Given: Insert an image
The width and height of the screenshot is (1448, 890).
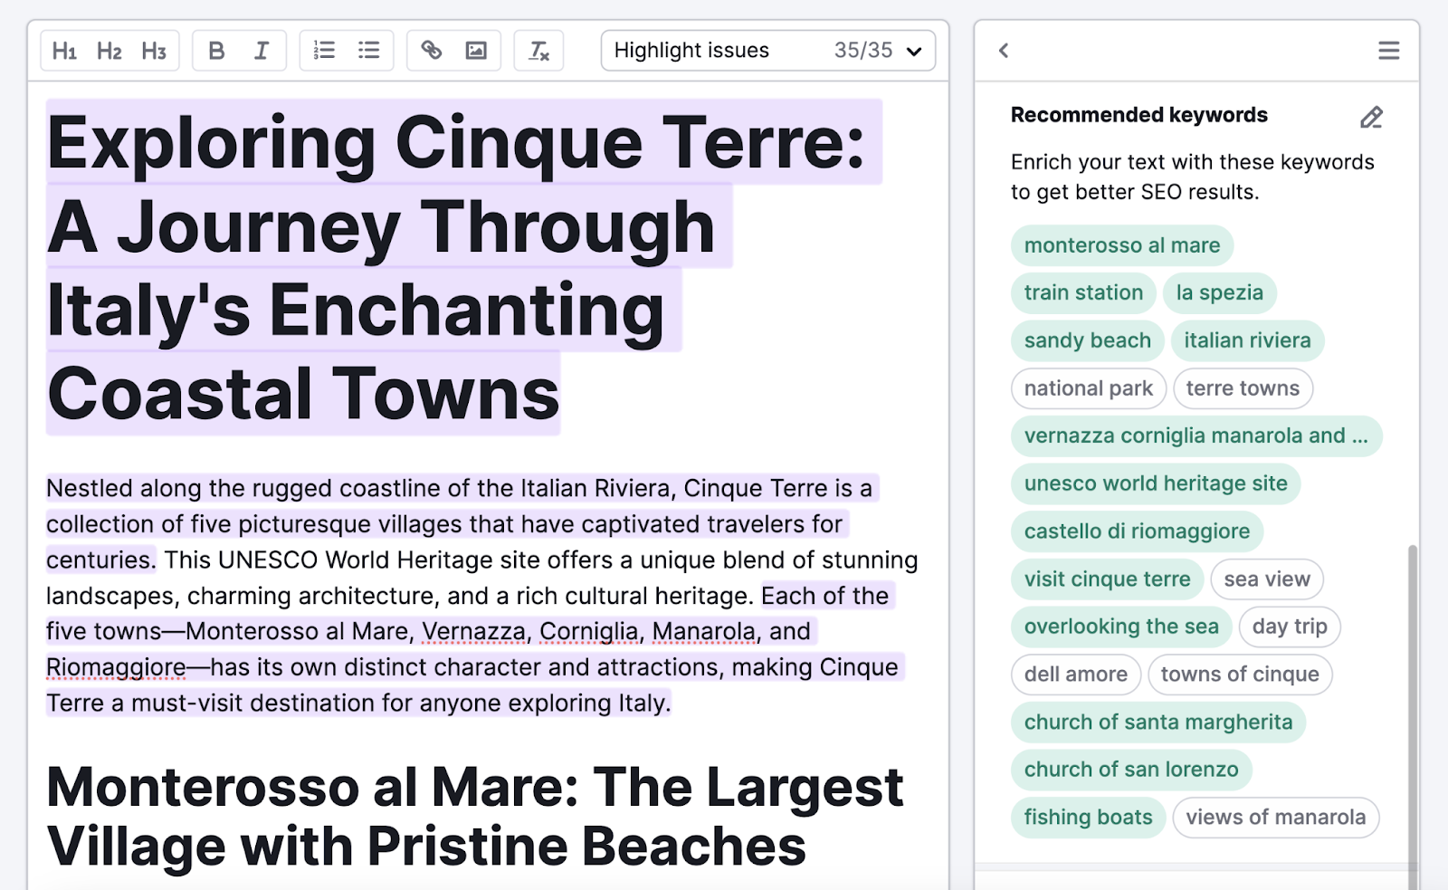Looking at the screenshot, I should pyautogui.click(x=476, y=51).
